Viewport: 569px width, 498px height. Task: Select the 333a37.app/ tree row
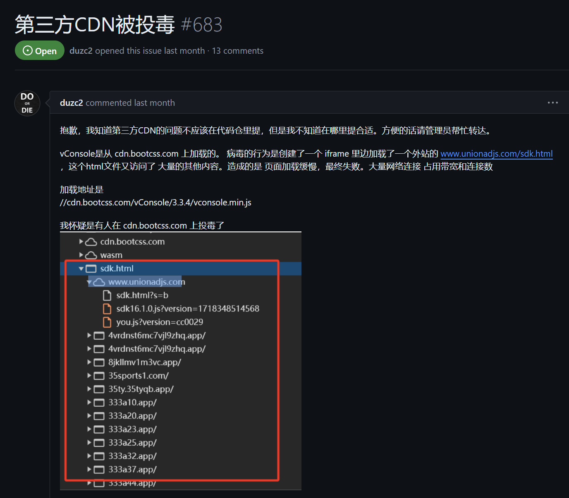132,469
